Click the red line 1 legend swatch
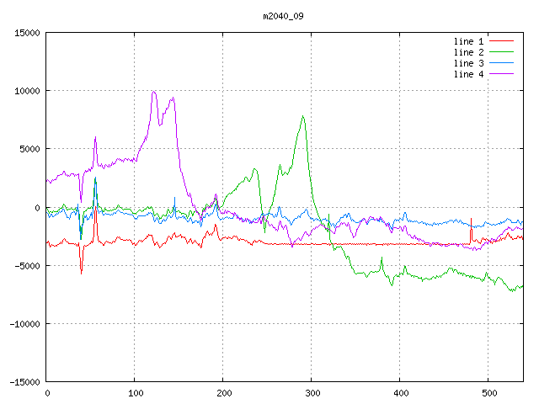 point(502,41)
